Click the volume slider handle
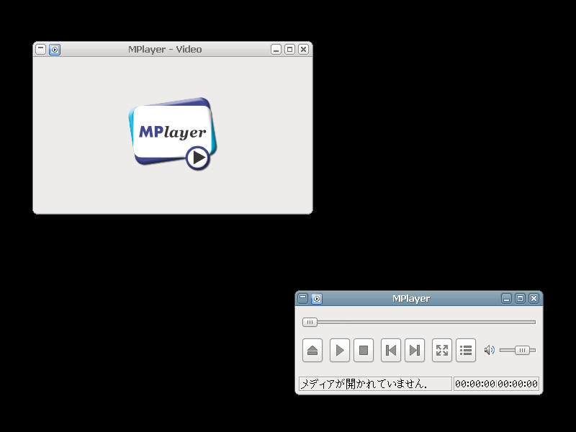This screenshot has height=432, width=576. pyautogui.click(x=522, y=351)
